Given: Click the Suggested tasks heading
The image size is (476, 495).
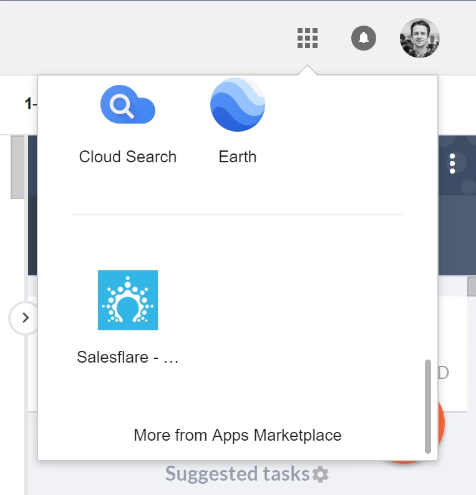Looking at the screenshot, I should (237, 474).
